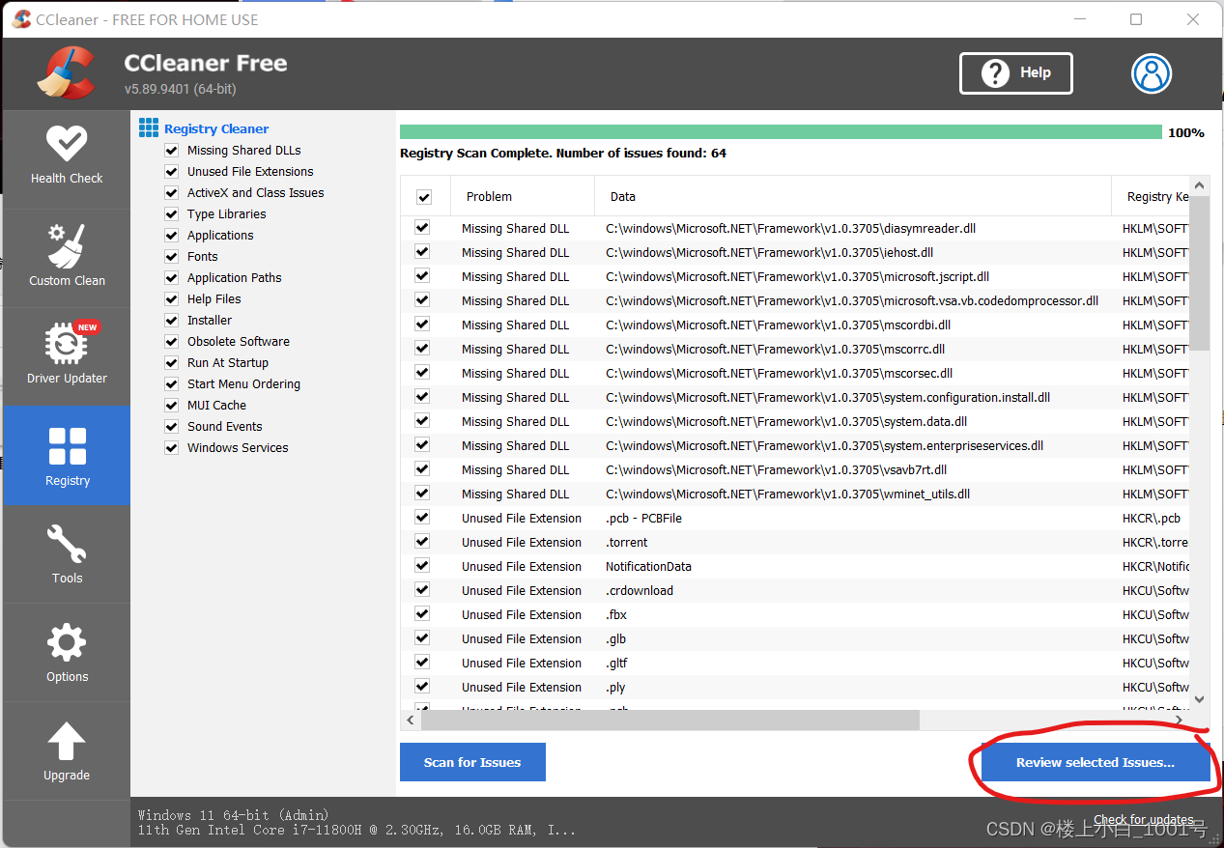The height and width of the screenshot is (848, 1224).
Task: Select the system.data.dll row
Action: click(795, 421)
